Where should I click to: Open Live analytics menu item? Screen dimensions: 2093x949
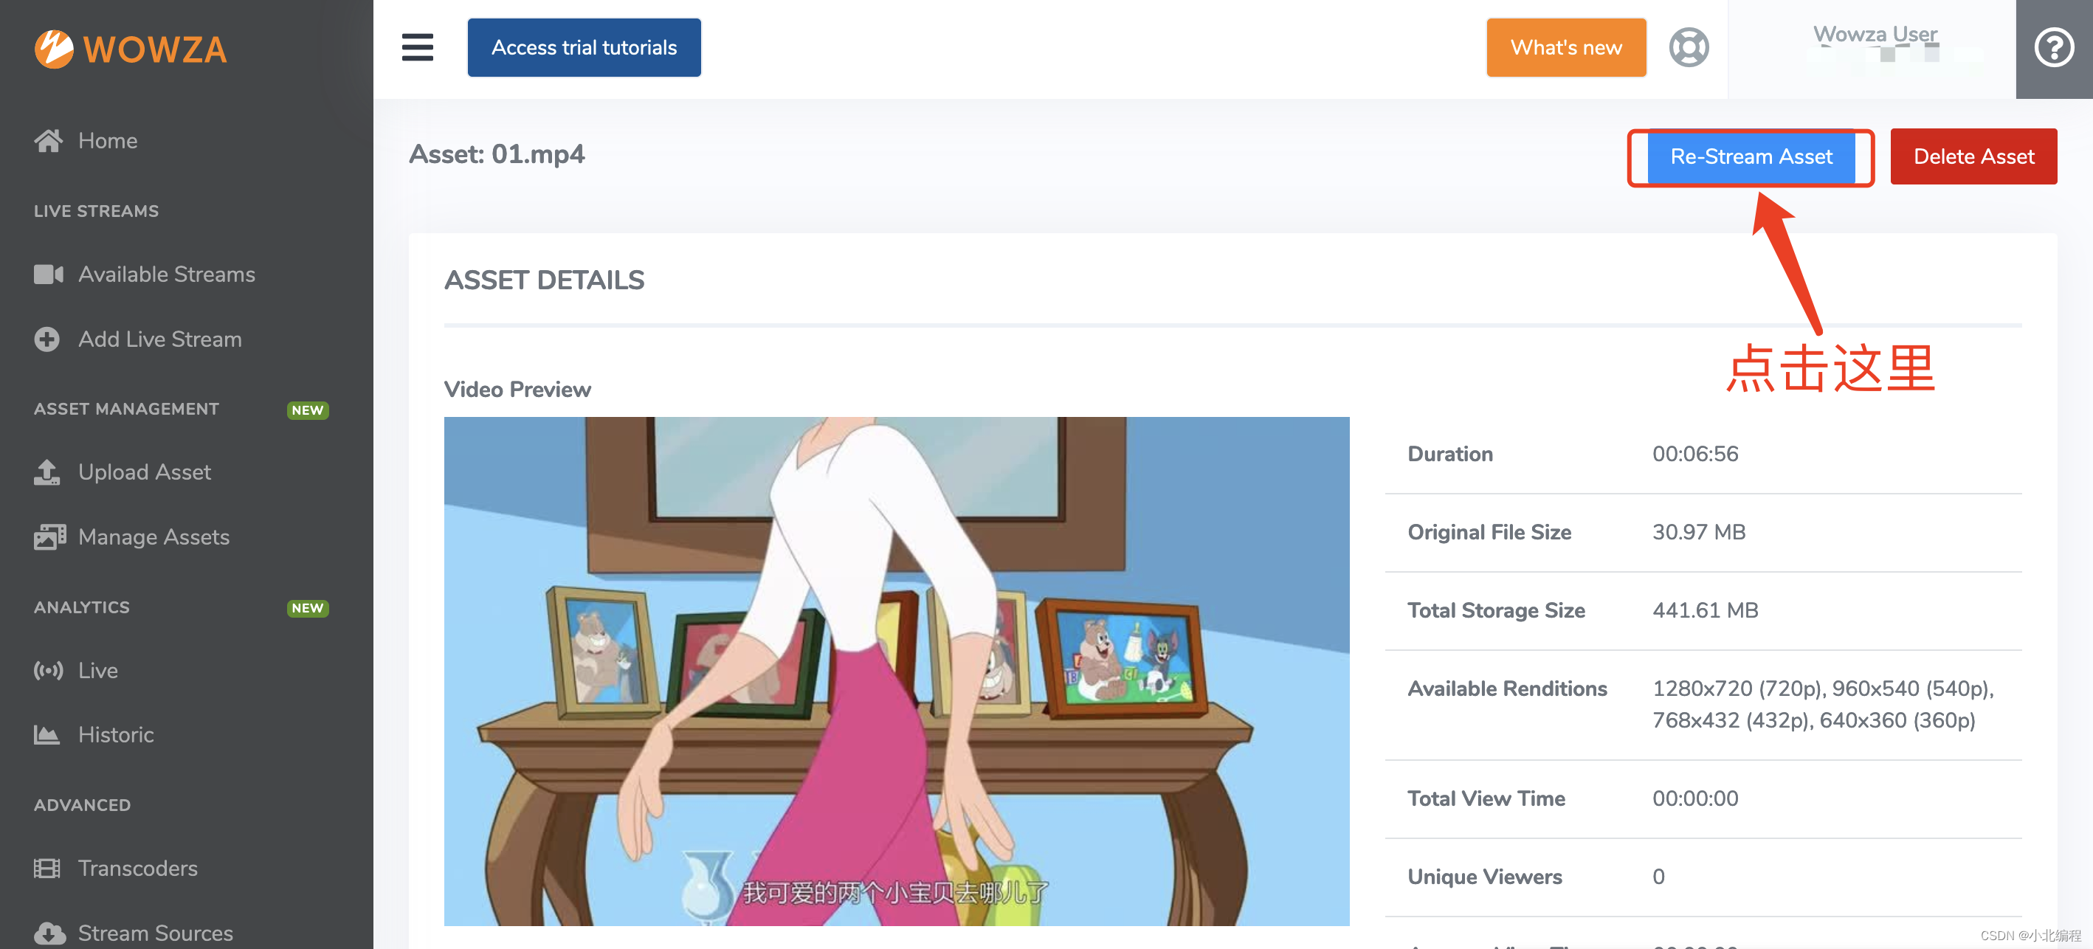tap(97, 670)
